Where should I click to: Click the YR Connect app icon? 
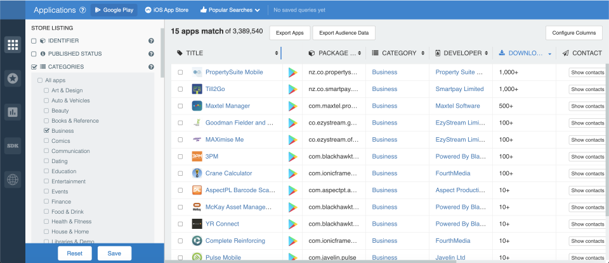[x=197, y=224]
